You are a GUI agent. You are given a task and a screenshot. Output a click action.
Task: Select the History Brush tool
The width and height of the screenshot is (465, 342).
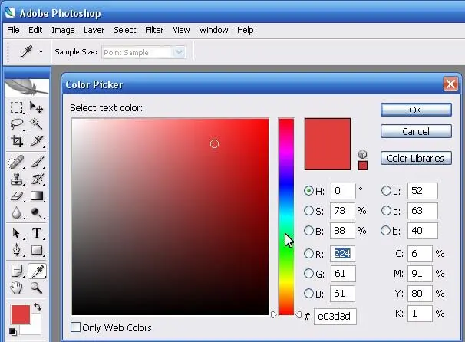[x=37, y=179]
